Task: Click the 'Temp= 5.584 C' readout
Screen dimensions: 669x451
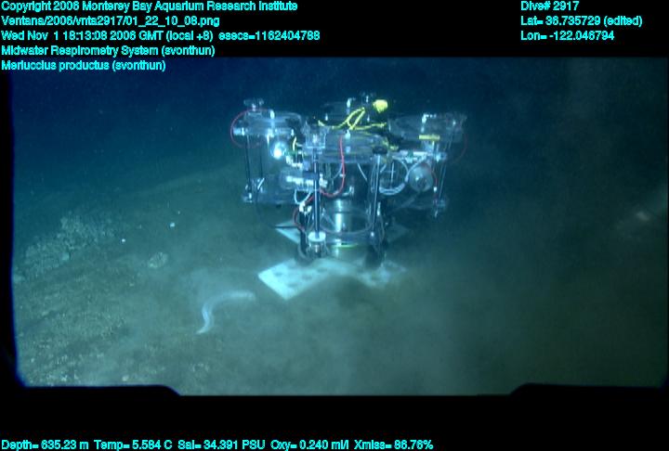Action: point(133,445)
